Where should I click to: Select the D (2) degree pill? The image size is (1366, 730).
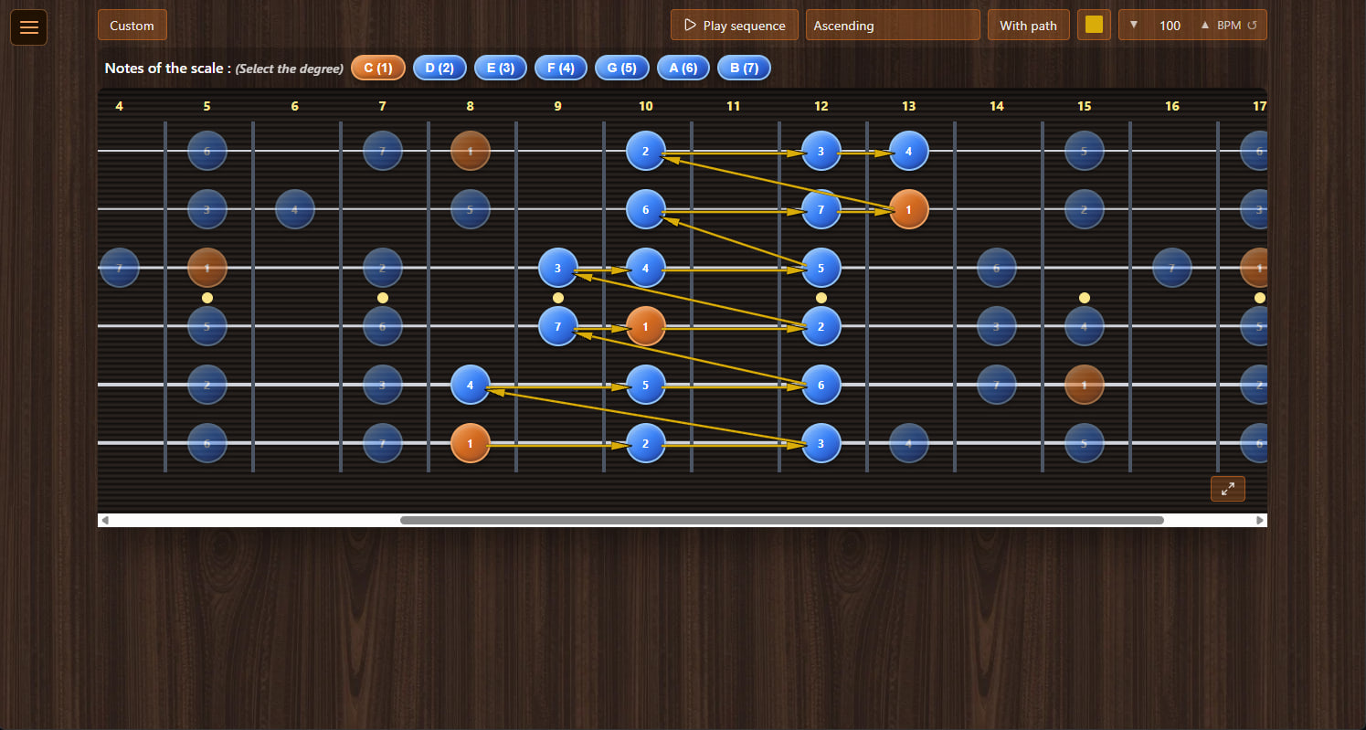(439, 68)
